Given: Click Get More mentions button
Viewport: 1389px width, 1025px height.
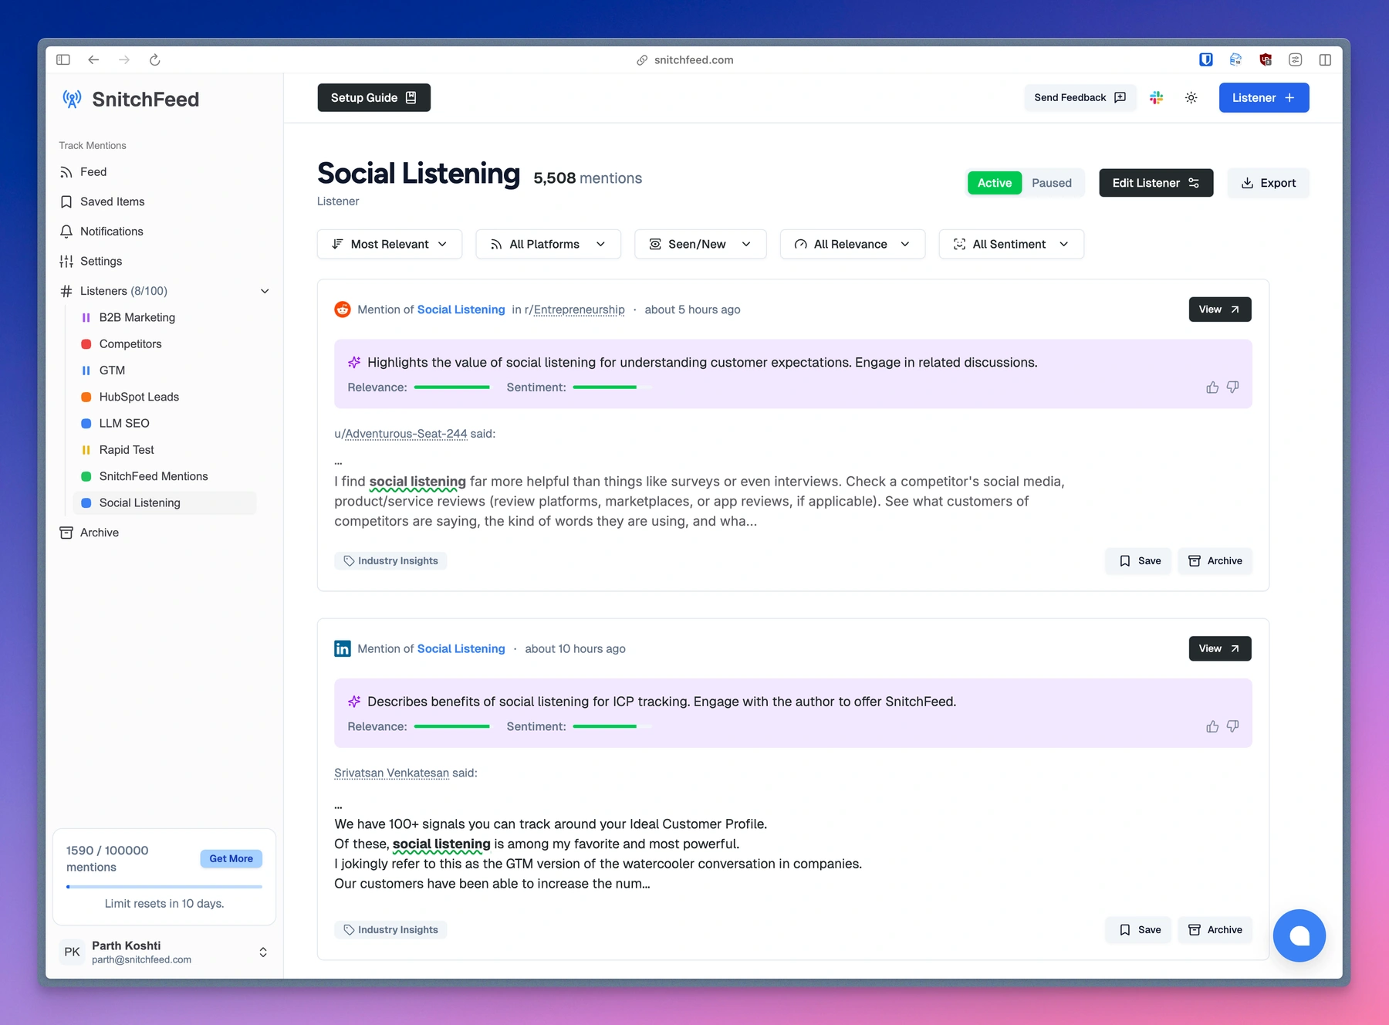Looking at the screenshot, I should pyautogui.click(x=231, y=858).
